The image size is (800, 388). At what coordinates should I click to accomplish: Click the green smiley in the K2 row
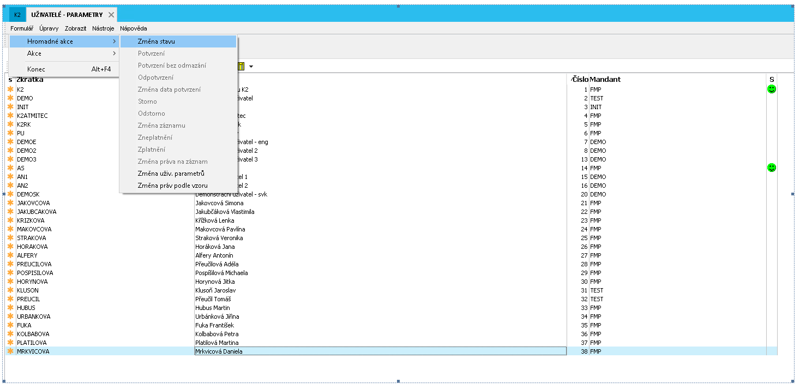771,89
